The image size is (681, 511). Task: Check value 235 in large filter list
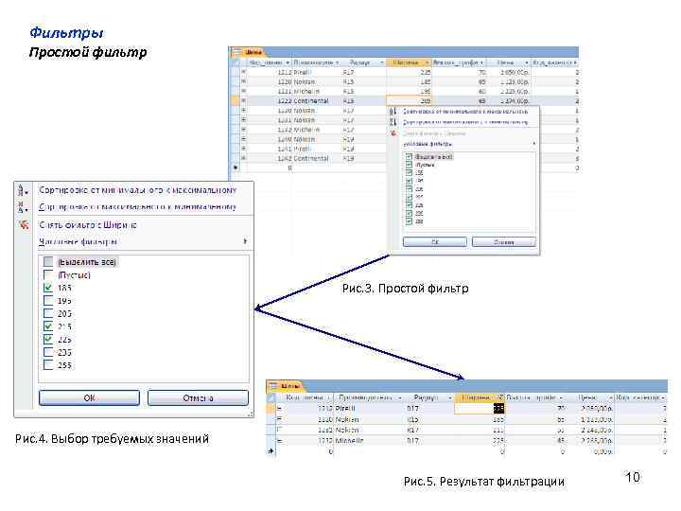48,352
